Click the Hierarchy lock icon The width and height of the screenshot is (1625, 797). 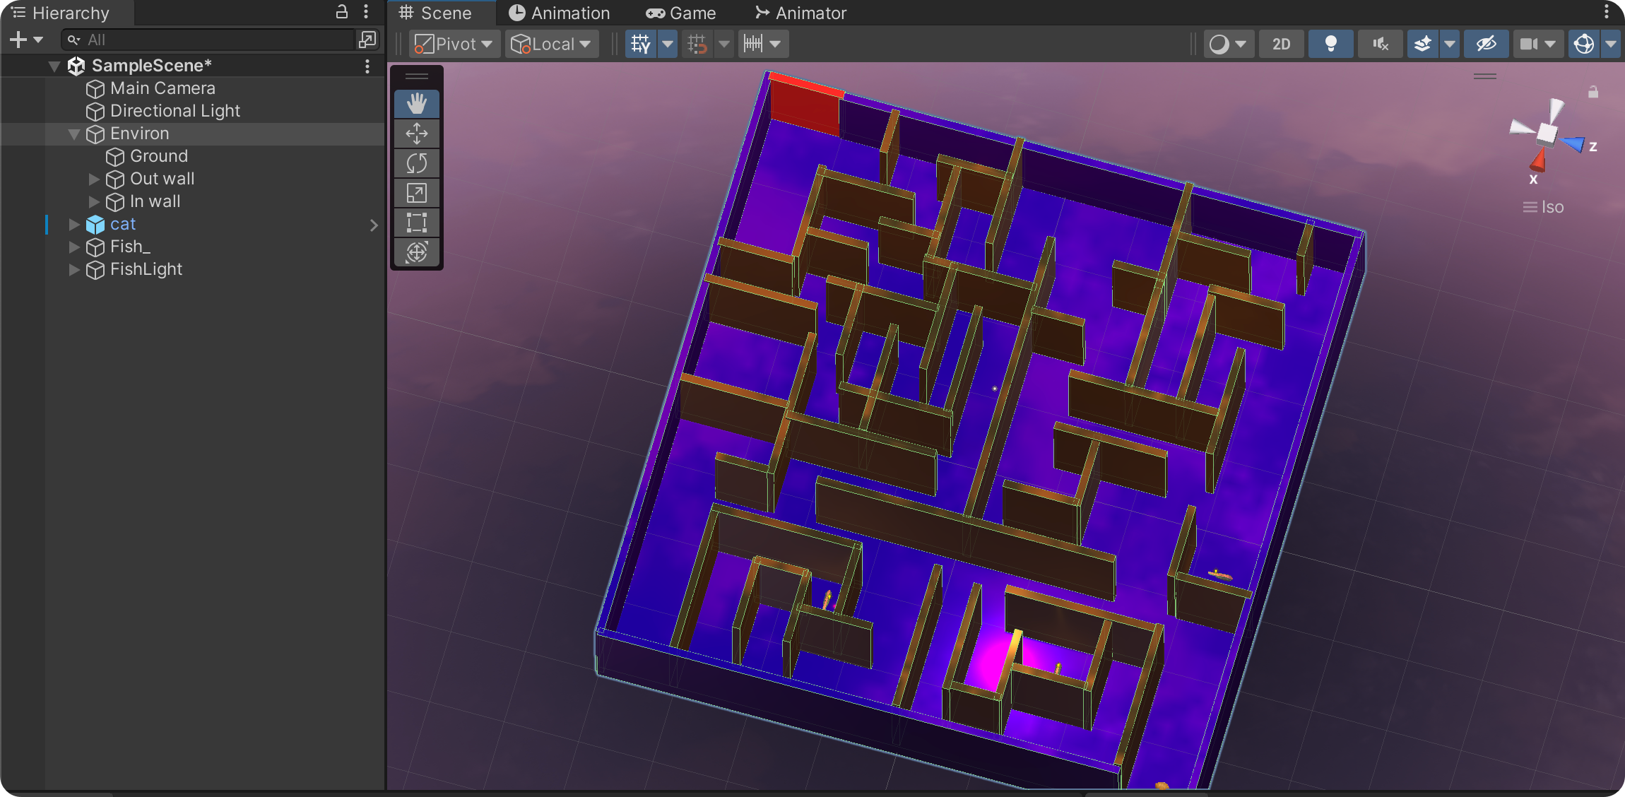(x=342, y=11)
